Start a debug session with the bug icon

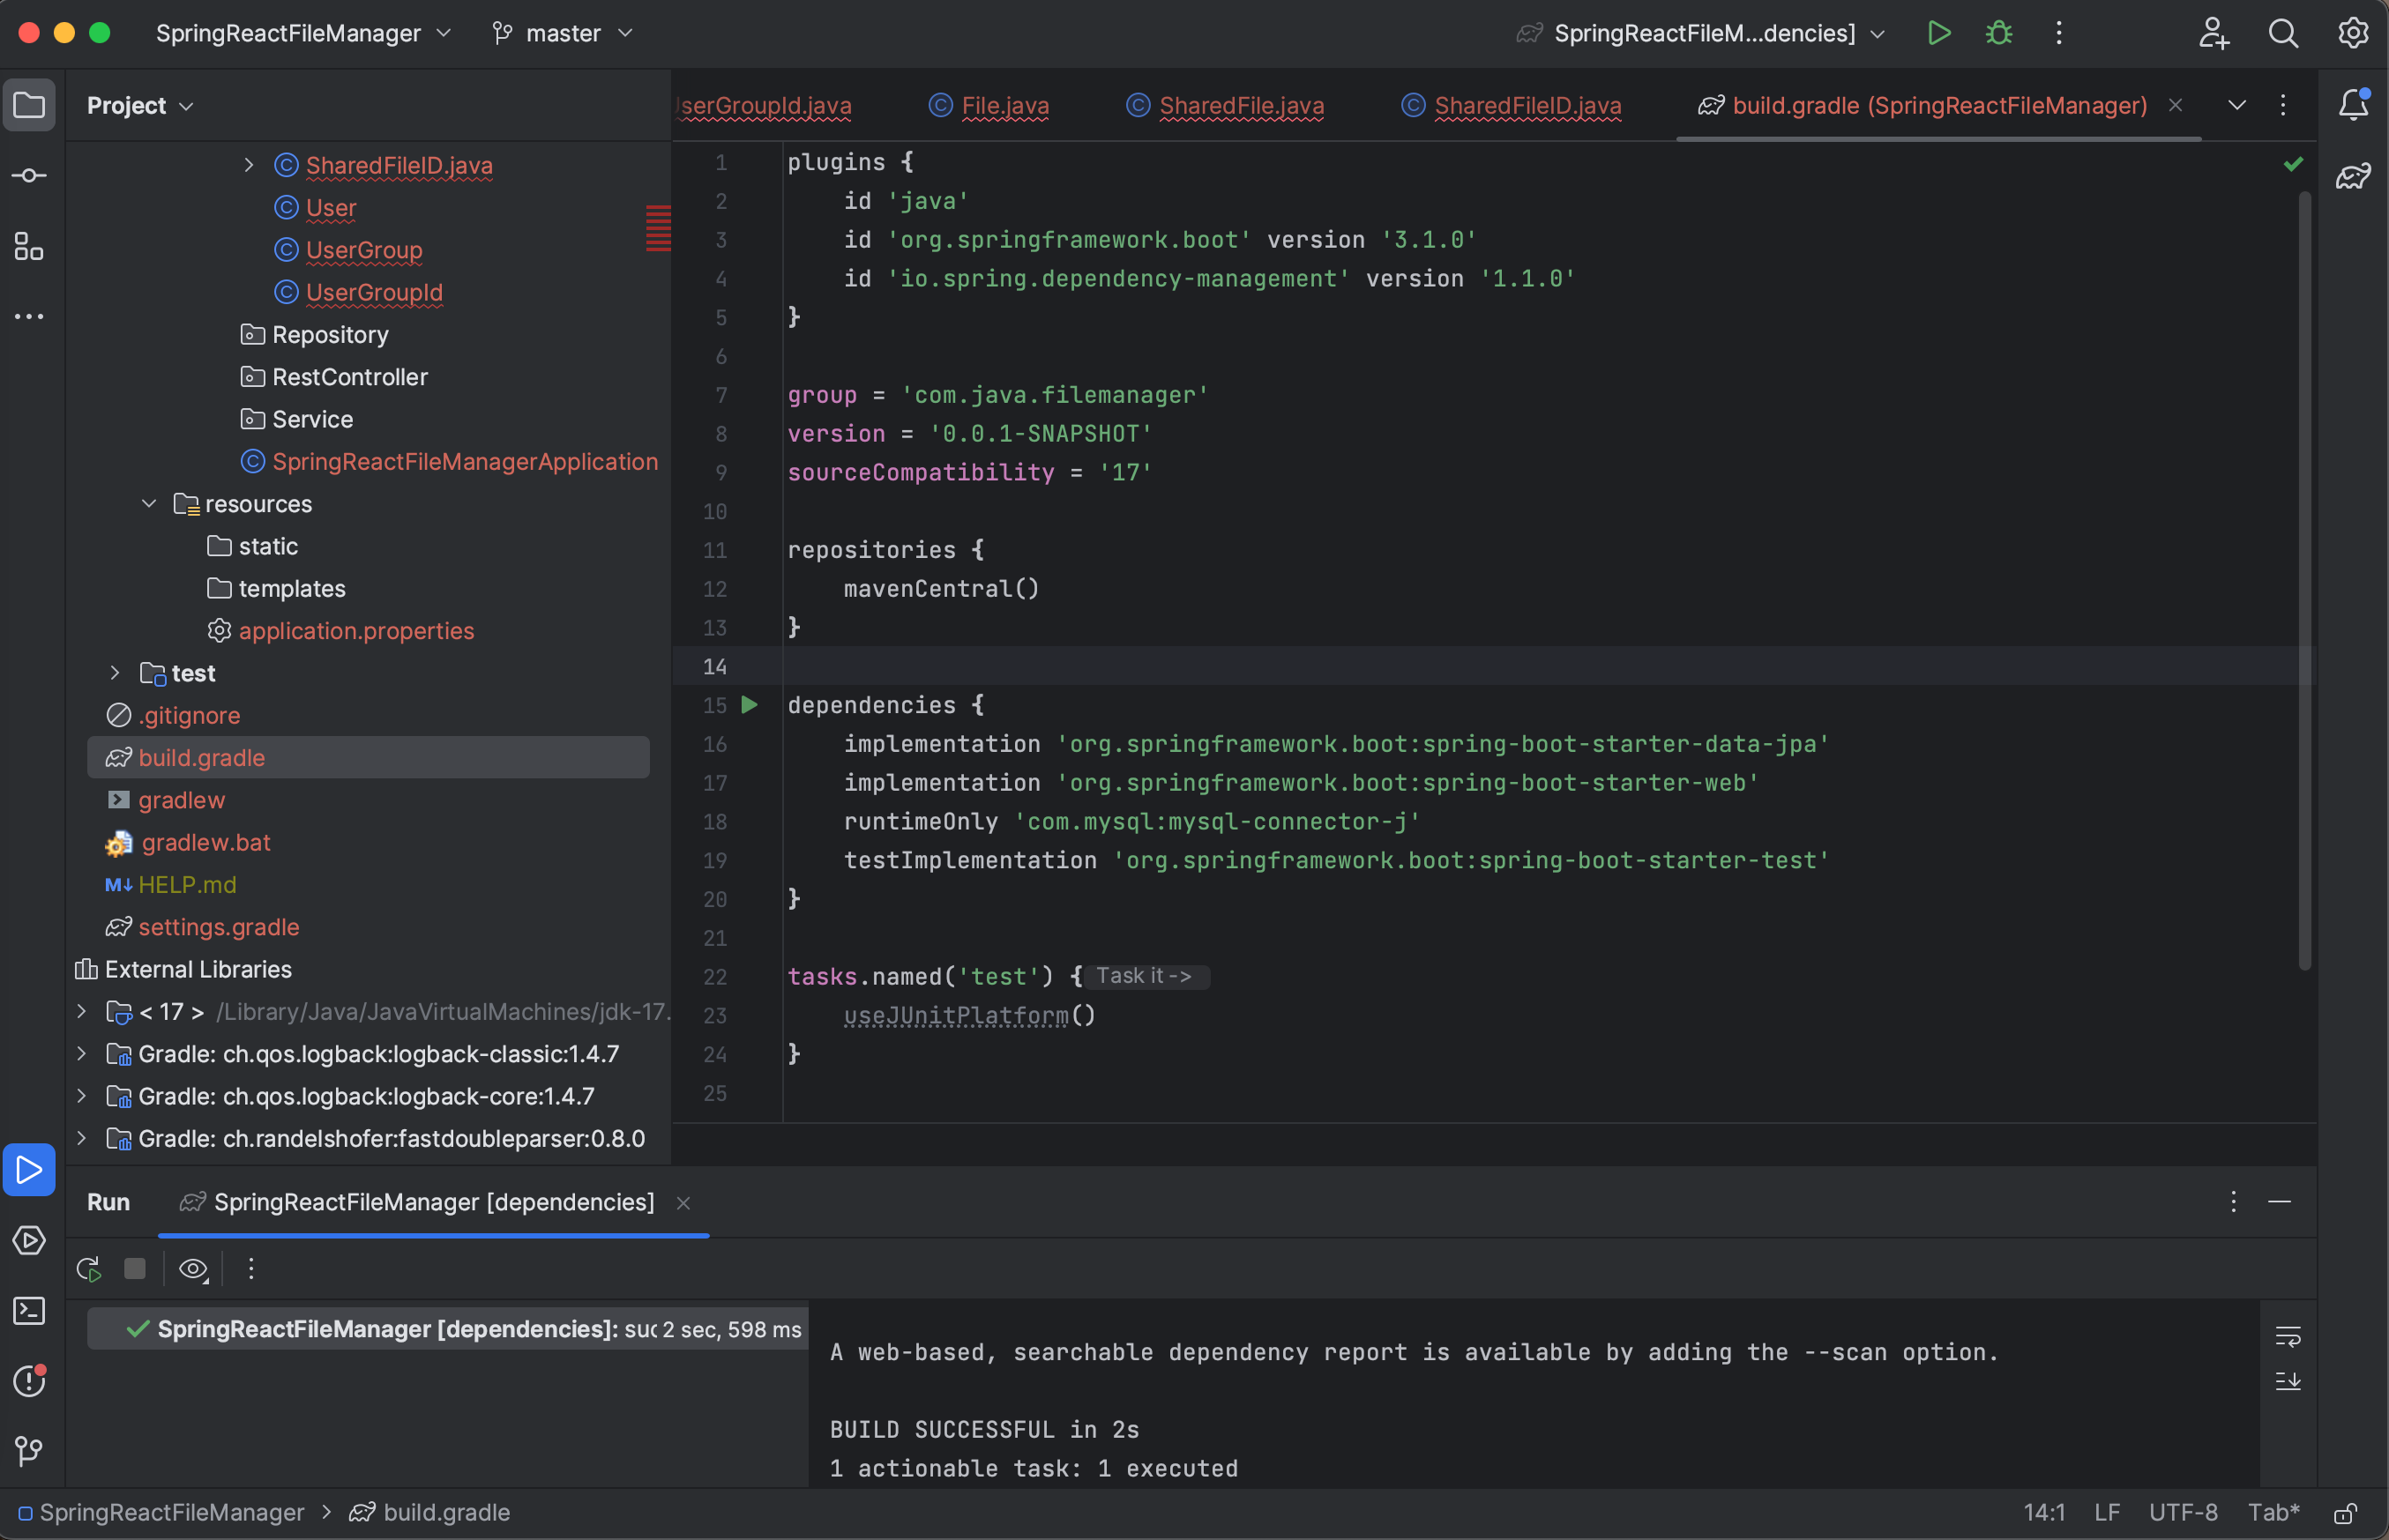1997,32
